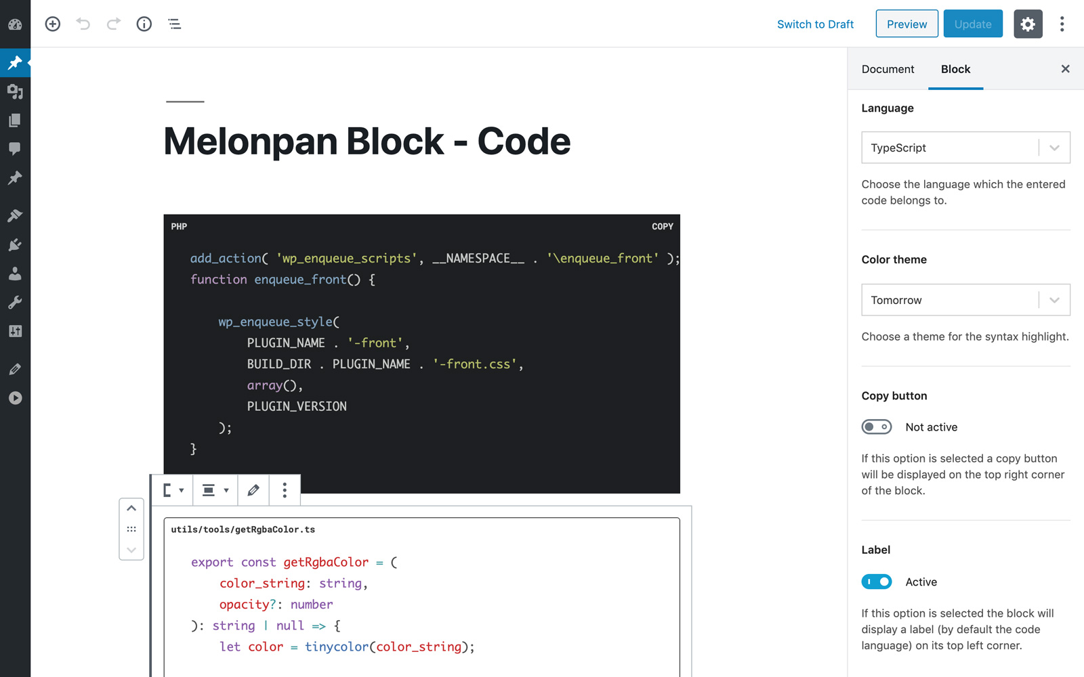Click the Preview button
This screenshot has height=677, width=1084.
pos(906,24)
